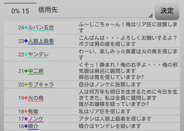Click the dropdown triangle beside 決定

point(151,15)
